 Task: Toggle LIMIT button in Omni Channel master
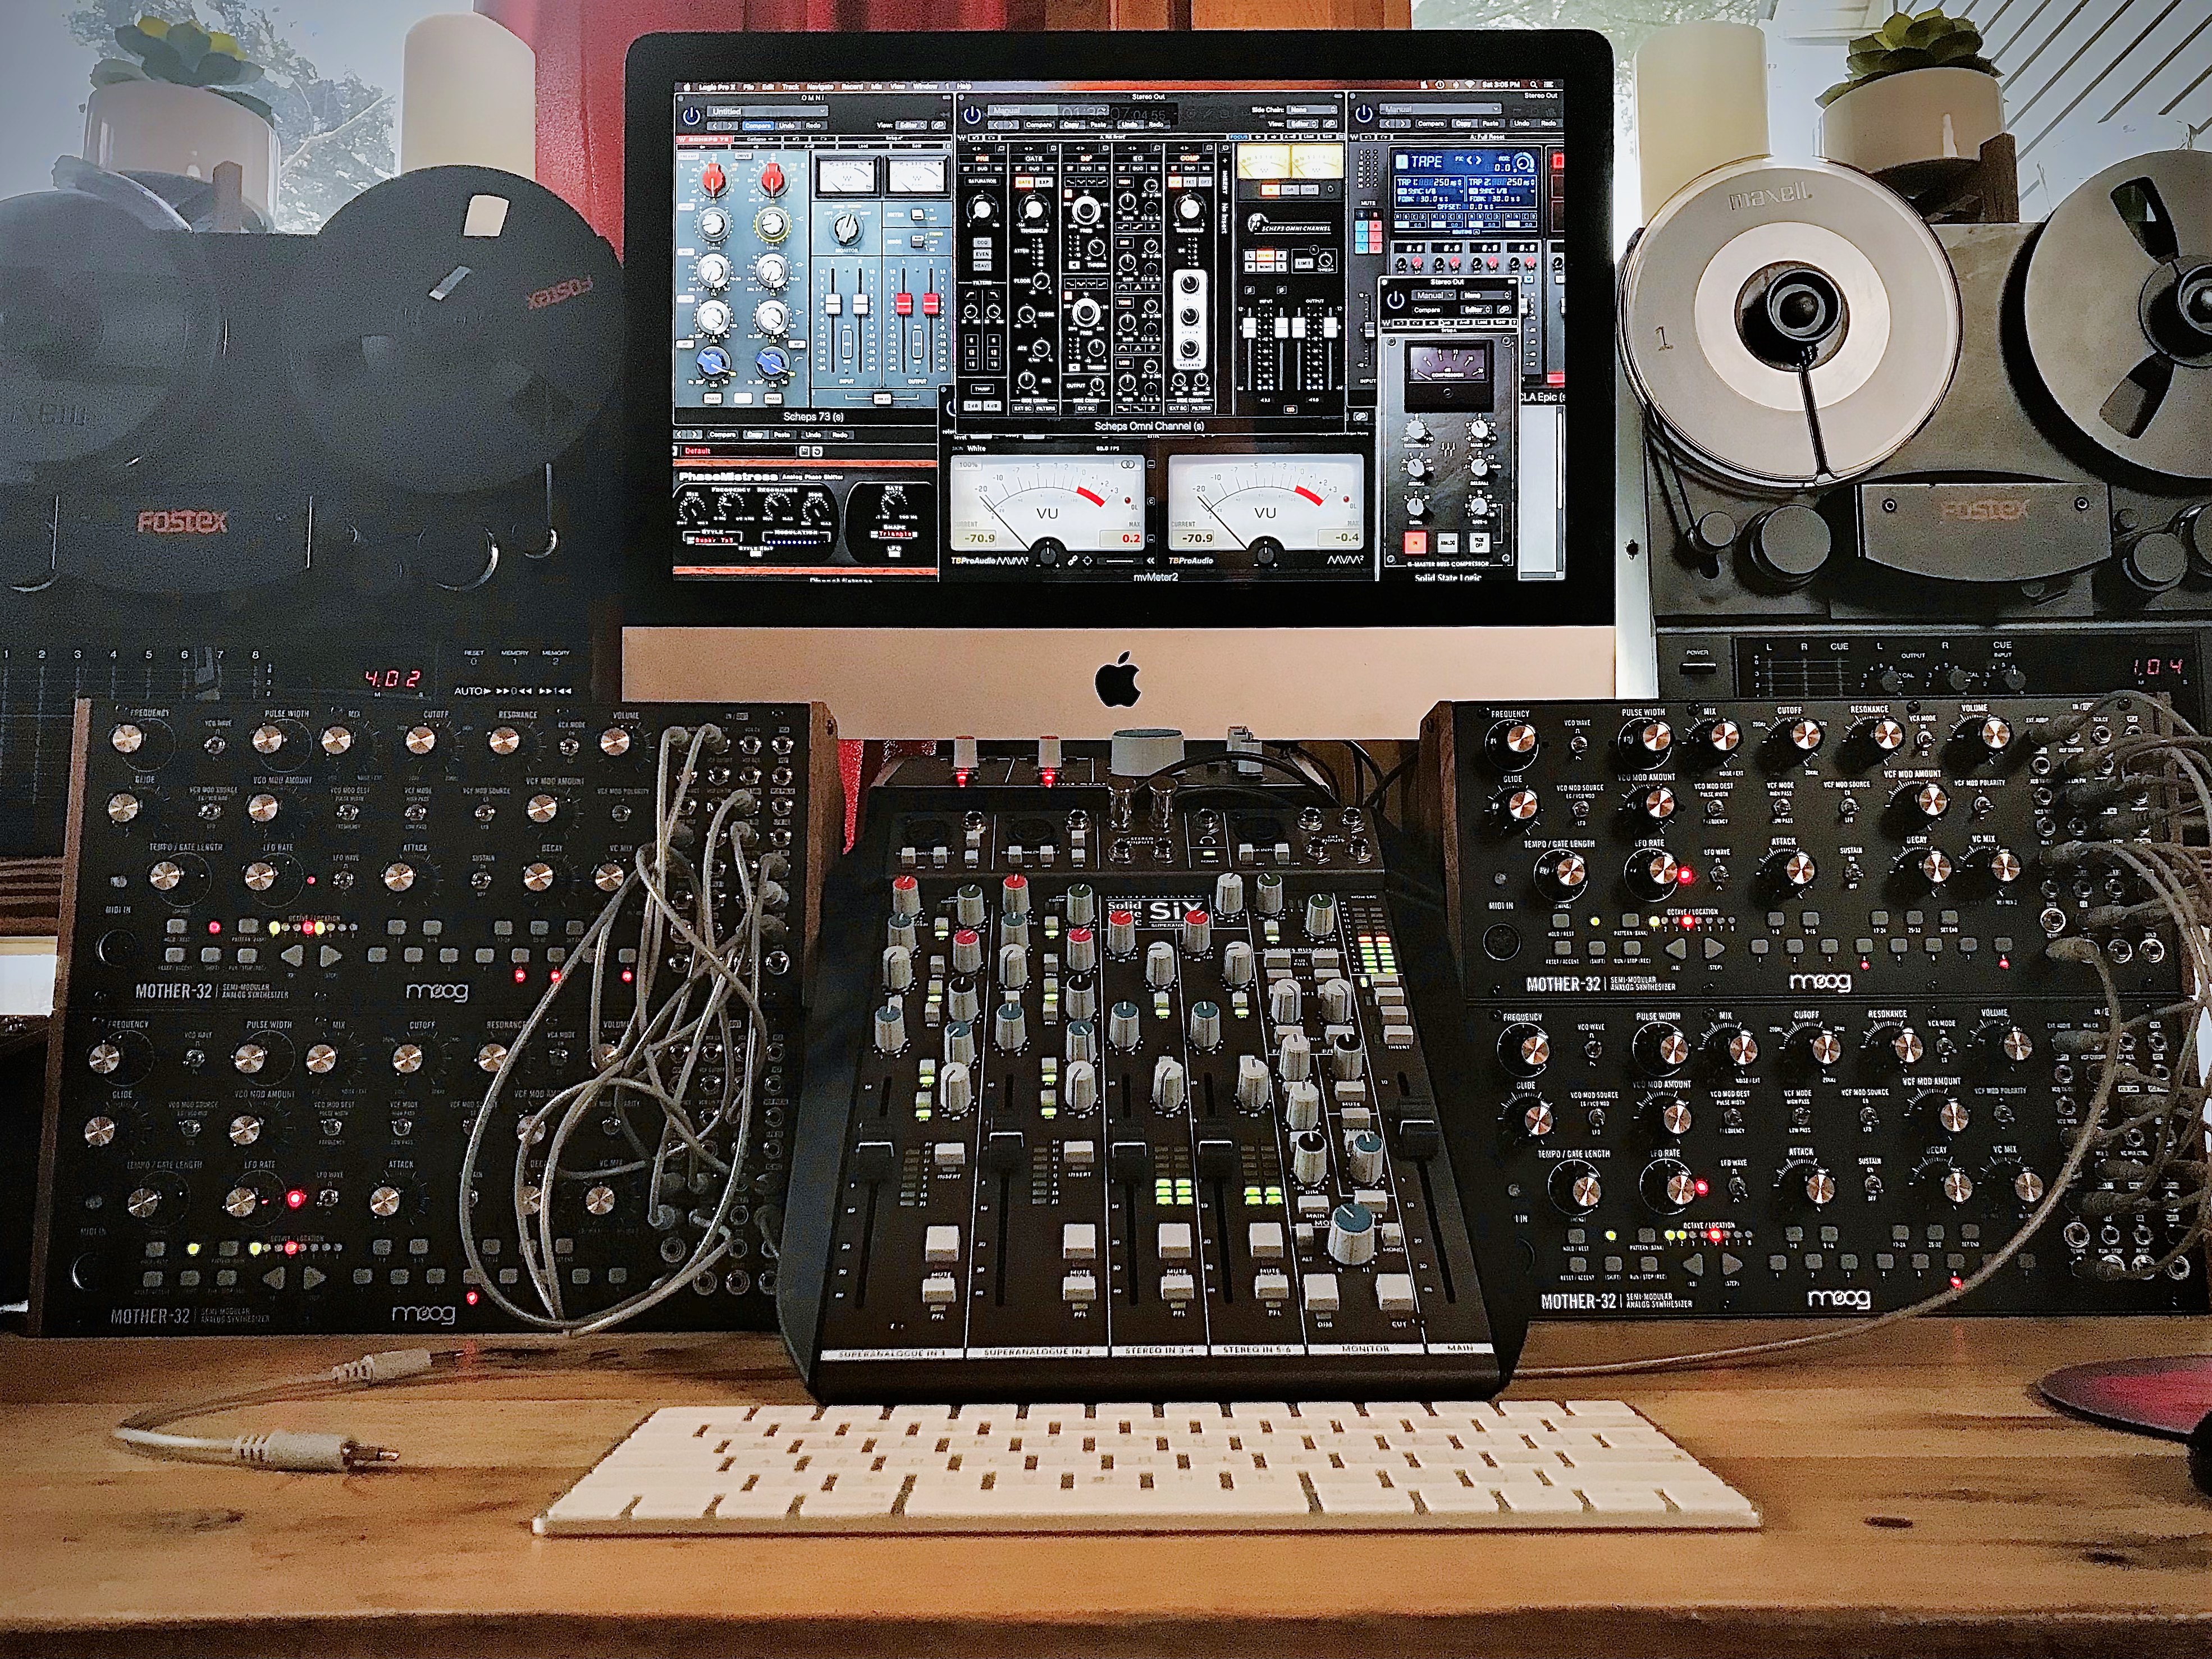point(1304,263)
